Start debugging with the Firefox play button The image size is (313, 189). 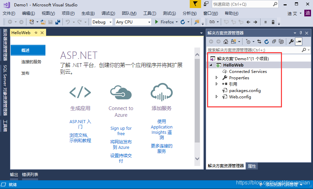point(157,22)
